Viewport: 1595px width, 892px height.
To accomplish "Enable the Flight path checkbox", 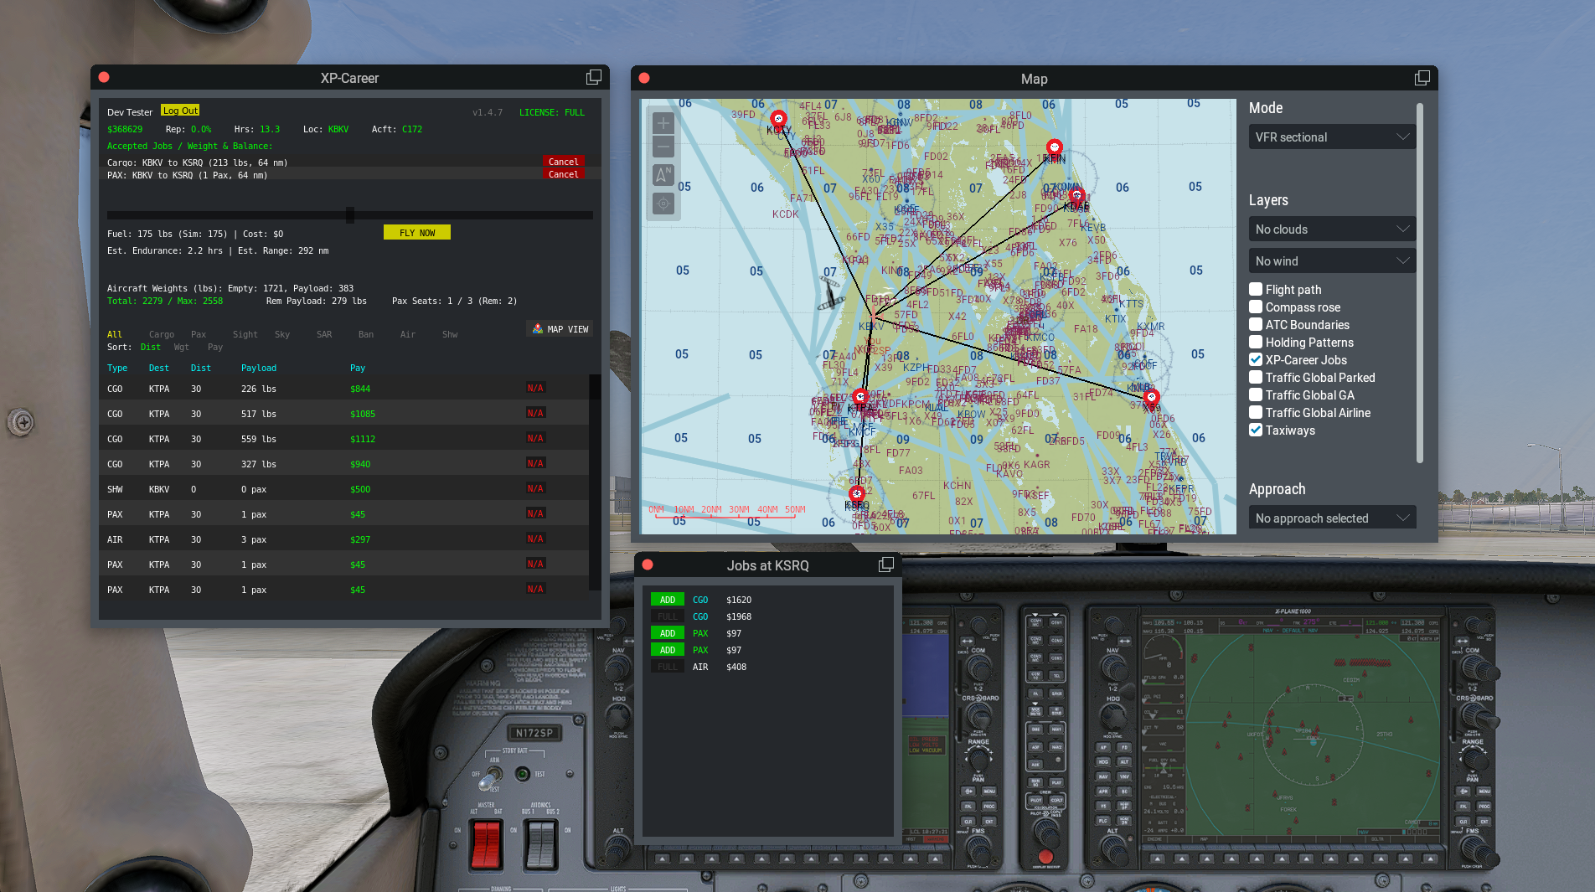I will 1256,290.
